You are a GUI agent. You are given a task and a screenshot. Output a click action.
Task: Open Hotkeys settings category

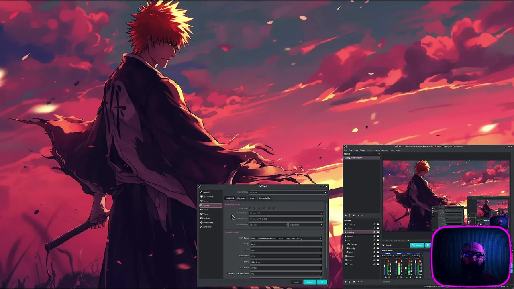click(x=210, y=218)
